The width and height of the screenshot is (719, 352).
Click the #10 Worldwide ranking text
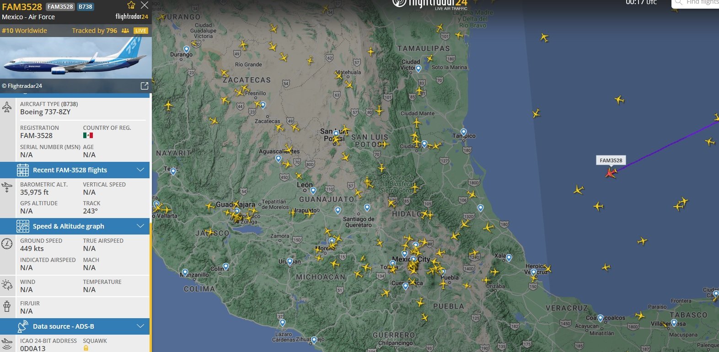tap(24, 31)
